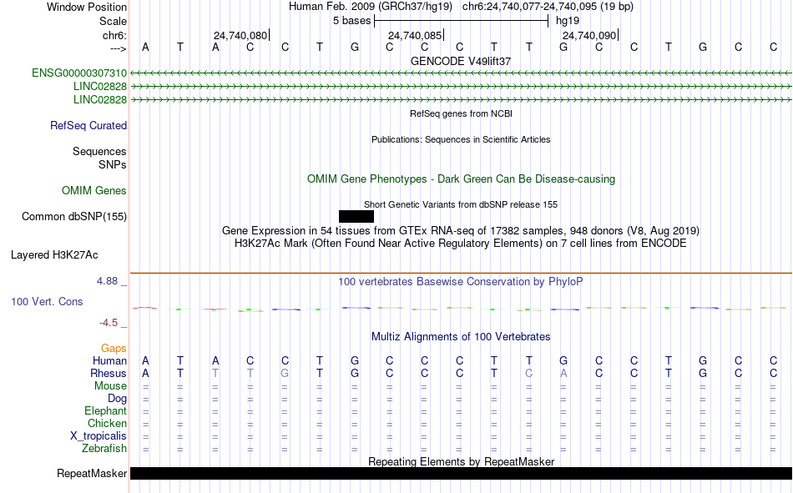The height and width of the screenshot is (493, 793).
Task: Click 'Repeating Elements by RepeatMasker' title
Action: point(462,461)
